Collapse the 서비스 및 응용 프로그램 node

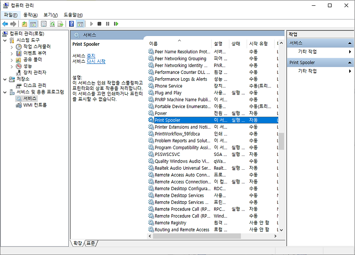coord(5,92)
